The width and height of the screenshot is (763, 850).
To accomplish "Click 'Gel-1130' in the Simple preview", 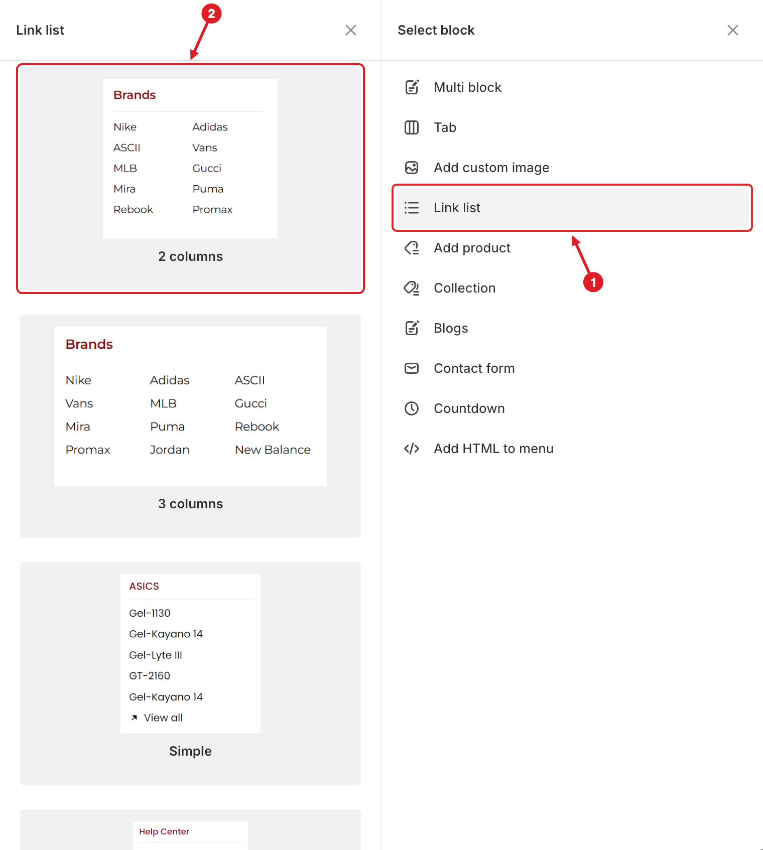I will [150, 613].
